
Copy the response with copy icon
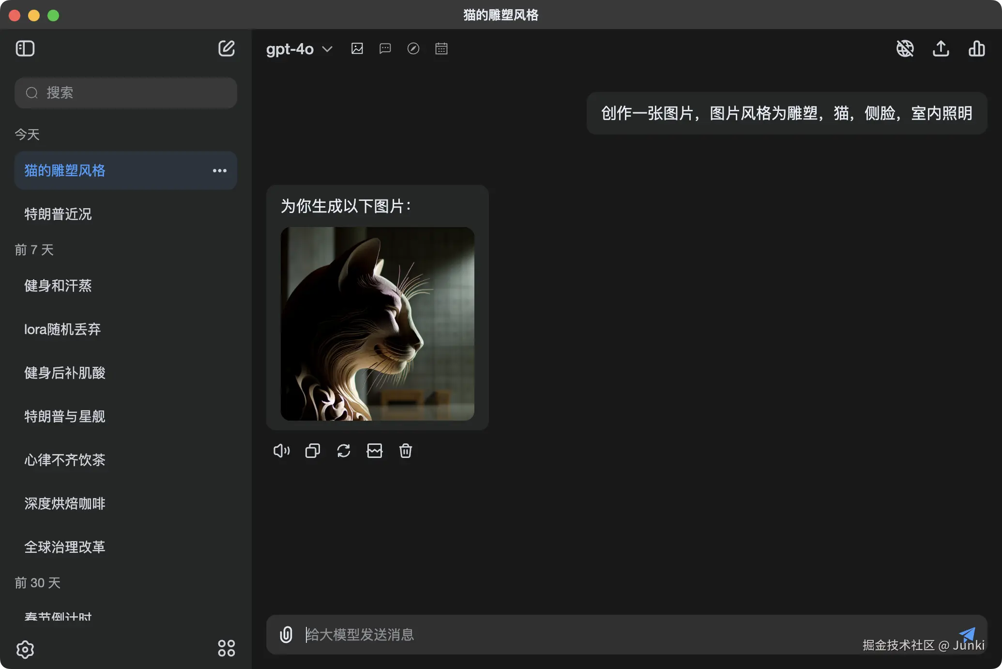coord(312,451)
